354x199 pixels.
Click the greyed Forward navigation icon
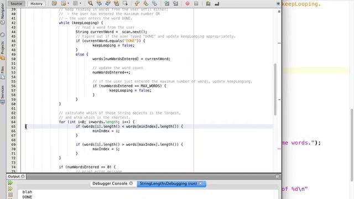click(75, 3)
